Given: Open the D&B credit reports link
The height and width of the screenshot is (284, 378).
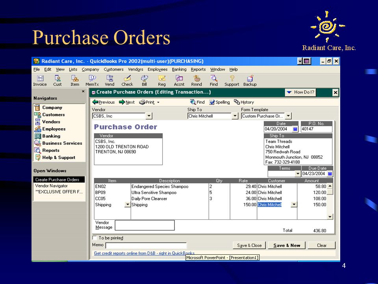Looking at the screenshot, I should coord(144,253).
